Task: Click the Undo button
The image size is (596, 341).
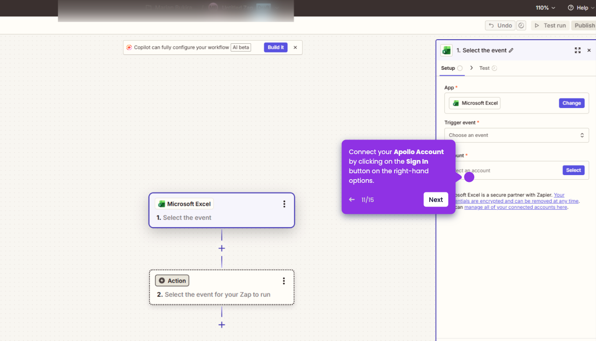Action: pyautogui.click(x=500, y=26)
